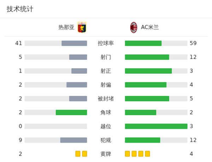The image size is (212, 162).
Task: Select the 技术统计 header tab
Action: 20,9
